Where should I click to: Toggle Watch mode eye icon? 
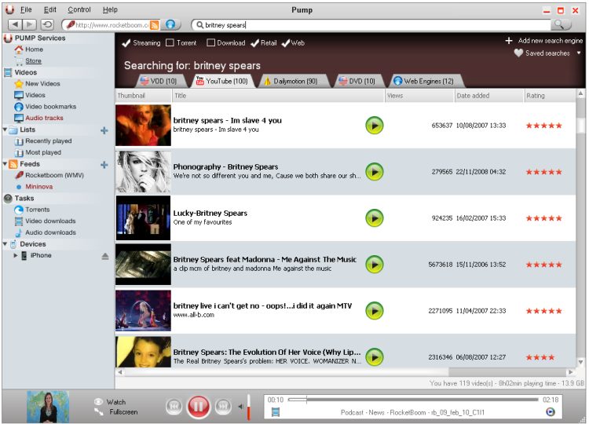[x=98, y=402]
